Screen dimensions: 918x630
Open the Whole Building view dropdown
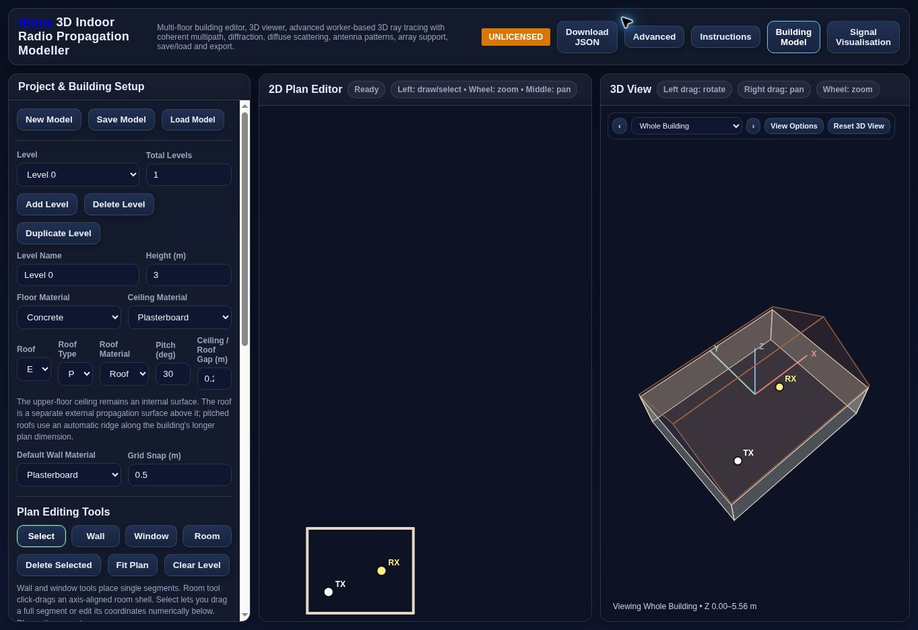click(686, 126)
